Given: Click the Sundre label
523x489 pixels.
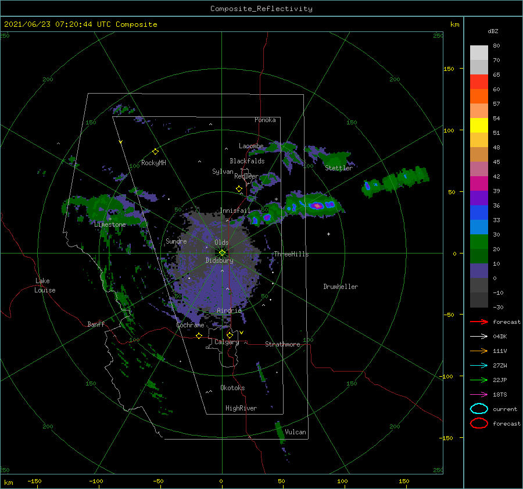Looking at the screenshot, I should point(176,241).
